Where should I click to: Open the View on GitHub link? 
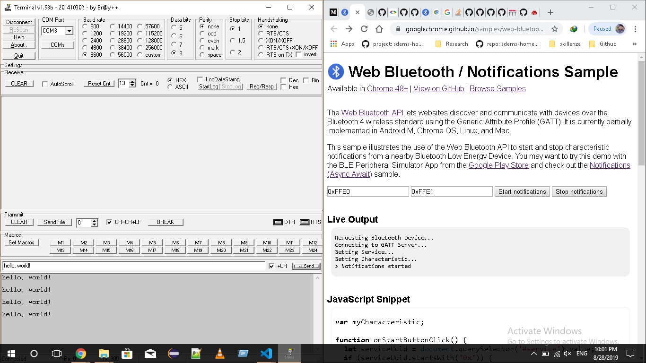tap(439, 88)
